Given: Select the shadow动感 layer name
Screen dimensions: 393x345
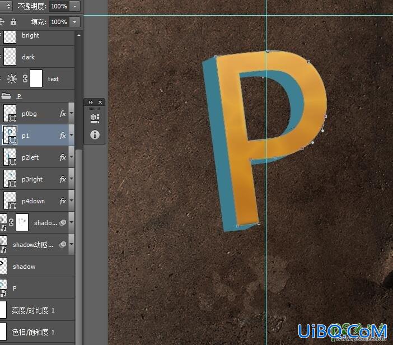Looking at the screenshot, I should point(33,244).
